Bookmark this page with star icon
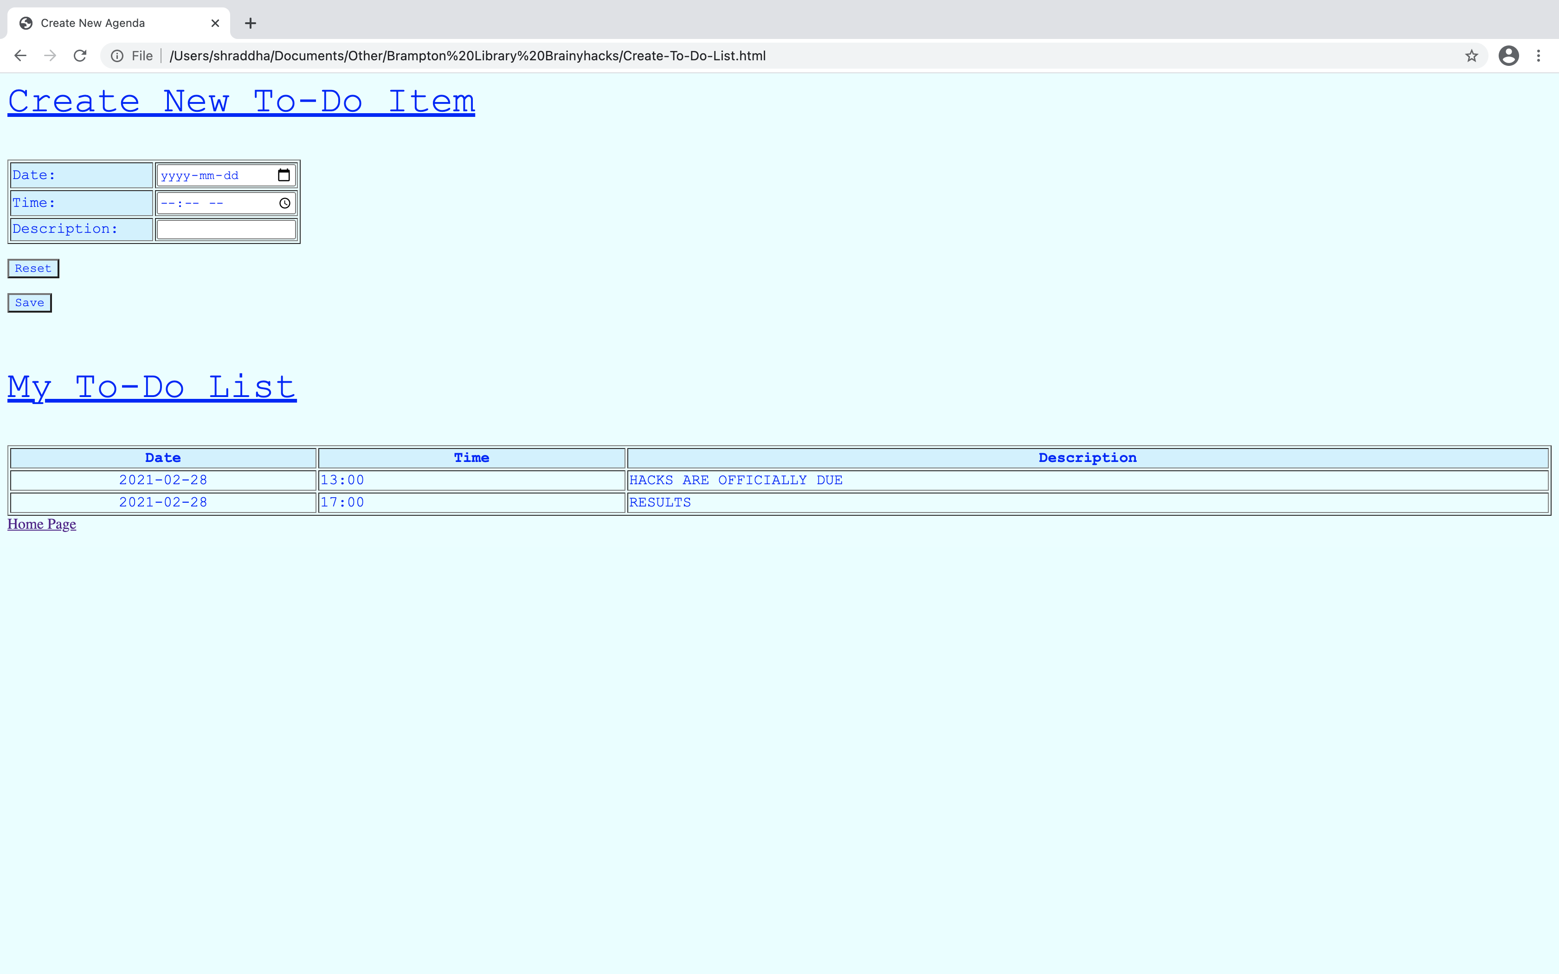The image size is (1559, 974). [x=1471, y=56]
